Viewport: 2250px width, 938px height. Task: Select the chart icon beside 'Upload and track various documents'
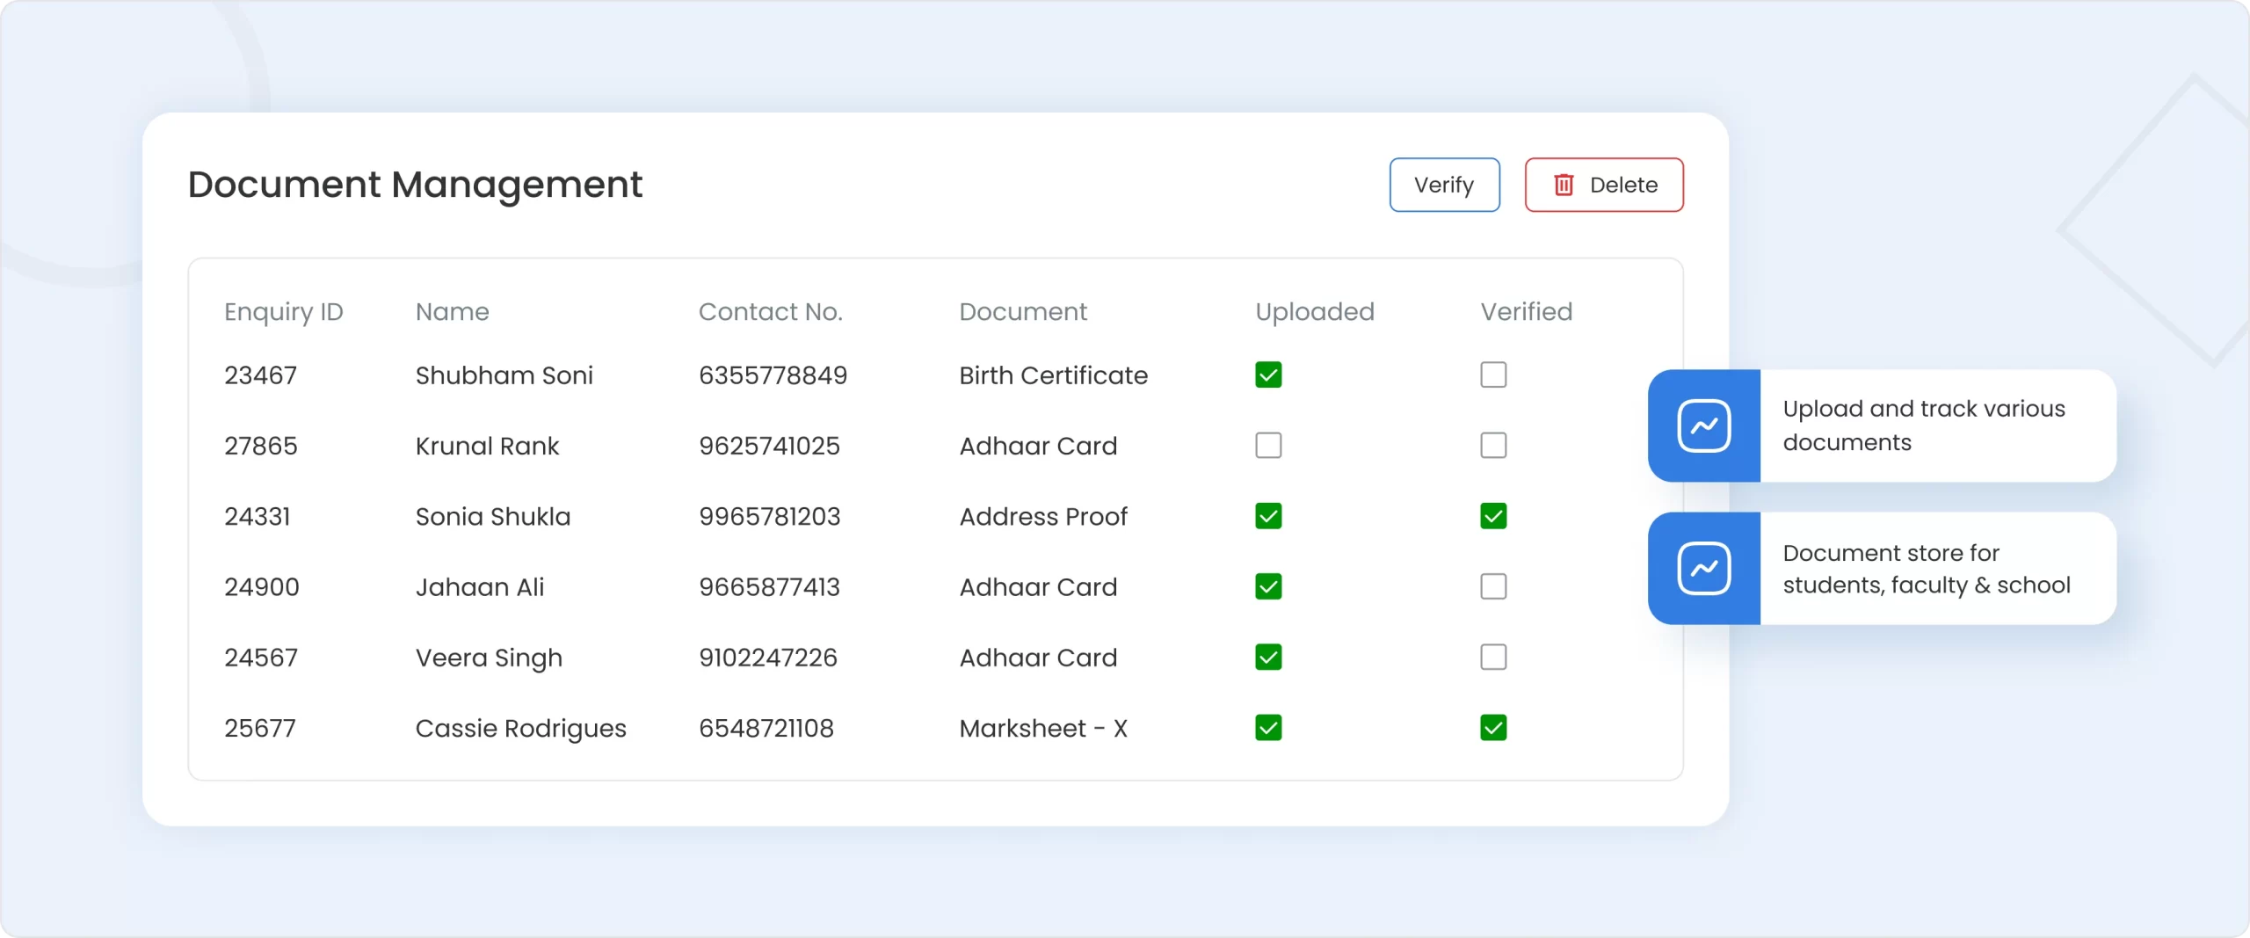[x=1703, y=425]
